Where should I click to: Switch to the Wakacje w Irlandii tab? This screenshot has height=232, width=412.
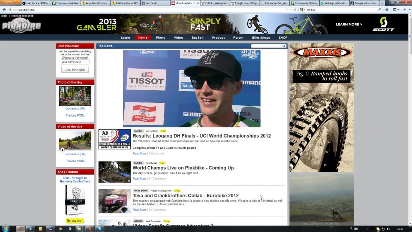334,3
